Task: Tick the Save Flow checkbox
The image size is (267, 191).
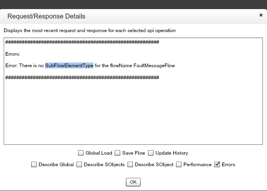Action: click(117, 153)
